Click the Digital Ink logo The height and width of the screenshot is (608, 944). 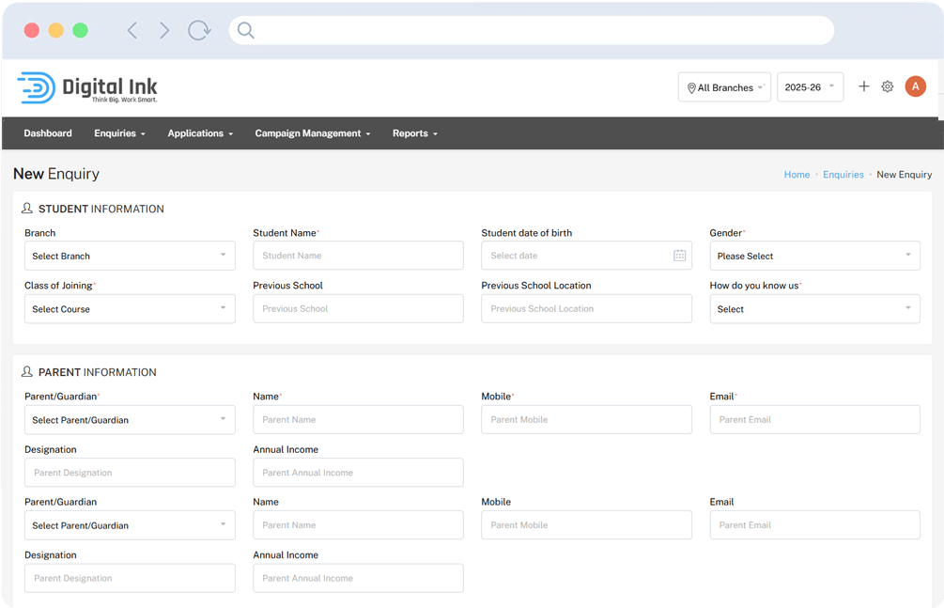pos(87,87)
